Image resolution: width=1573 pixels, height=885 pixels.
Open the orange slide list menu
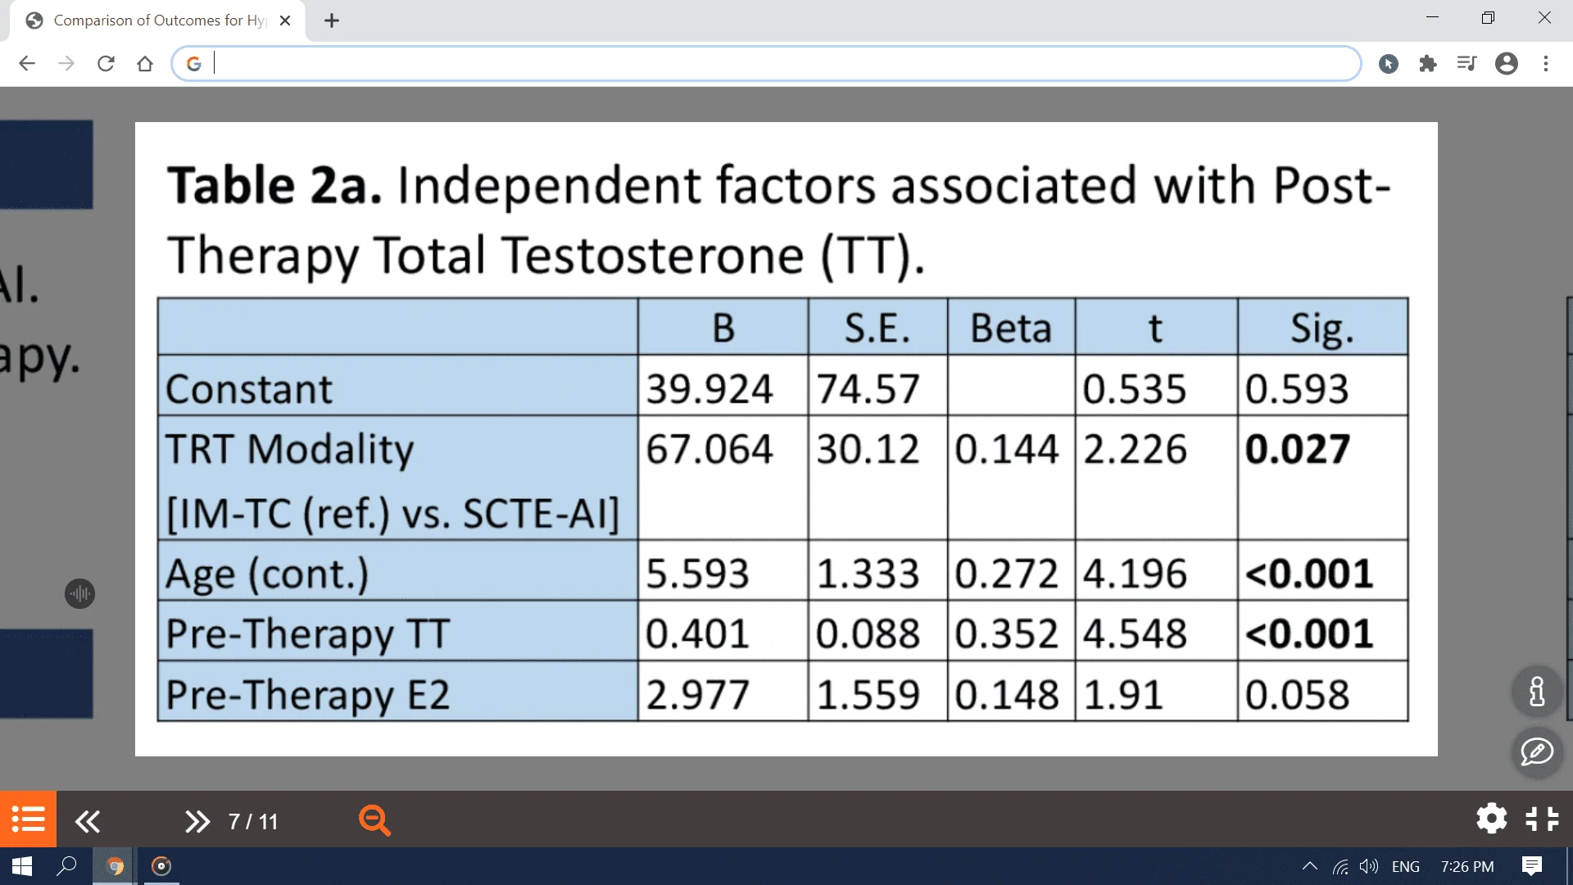click(x=28, y=819)
